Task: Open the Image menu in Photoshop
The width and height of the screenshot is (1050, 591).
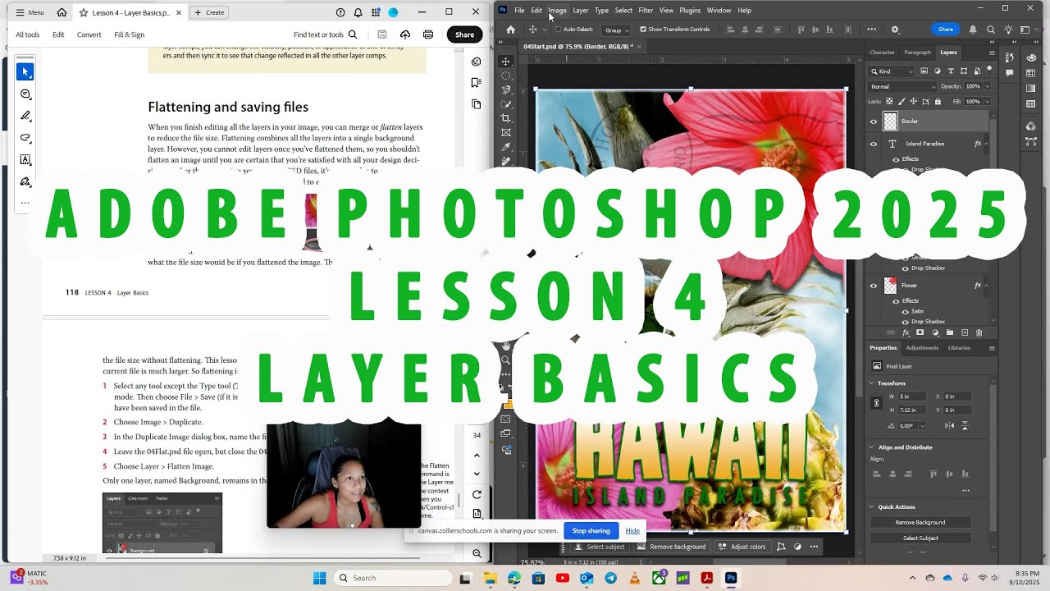Action: coord(557,10)
